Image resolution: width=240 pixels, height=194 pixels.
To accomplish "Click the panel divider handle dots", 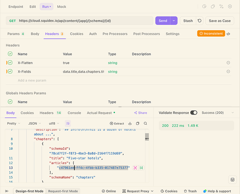I will pyautogui.click(x=120, y=107).
